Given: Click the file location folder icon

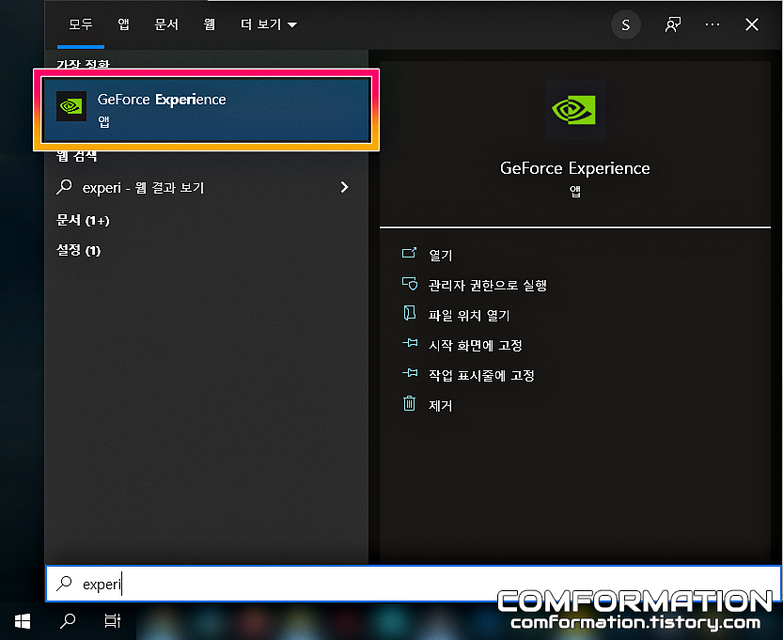Looking at the screenshot, I should [410, 313].
